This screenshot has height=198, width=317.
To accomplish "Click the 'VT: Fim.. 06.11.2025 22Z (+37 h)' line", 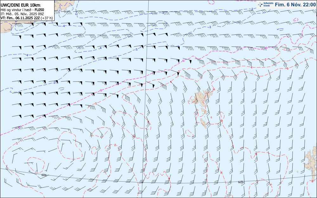I will (27, 18).
